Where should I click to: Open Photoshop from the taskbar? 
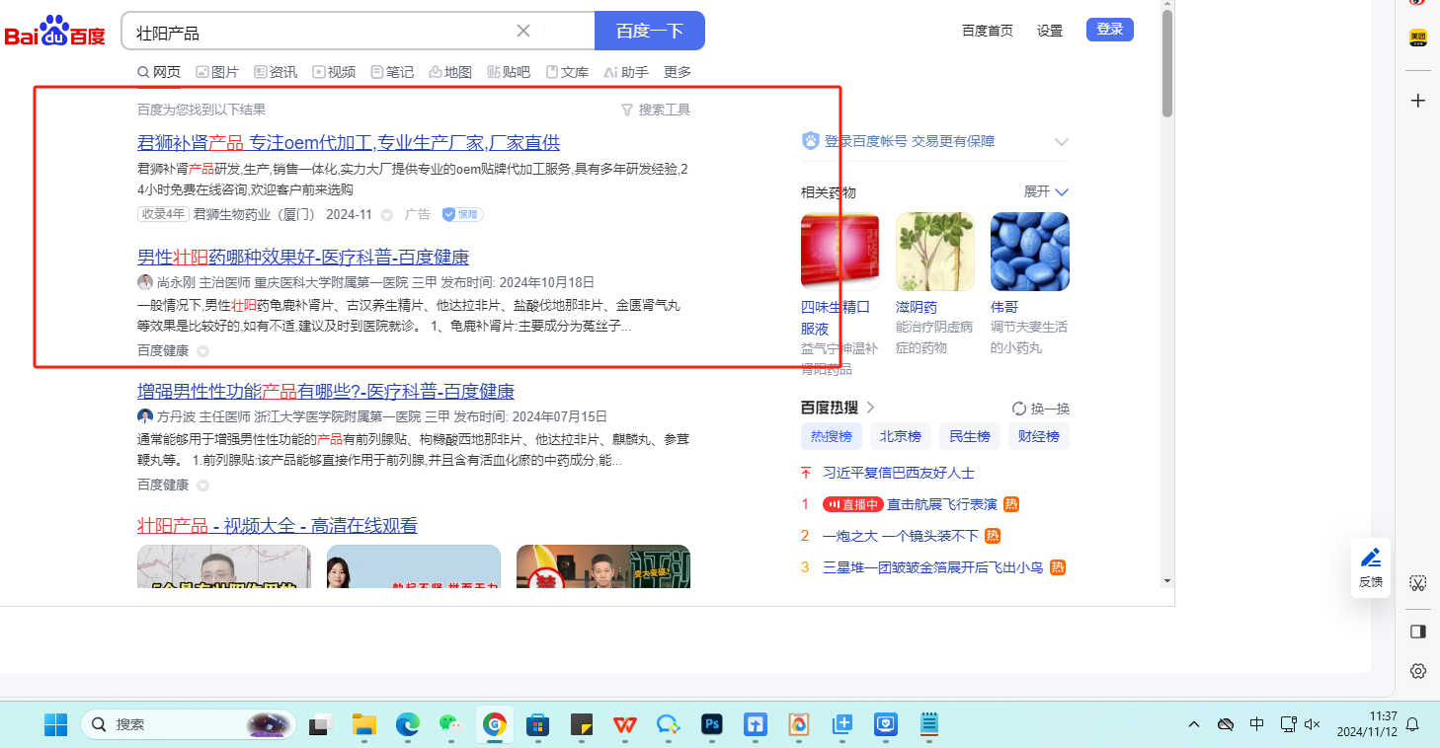point(712,724)
